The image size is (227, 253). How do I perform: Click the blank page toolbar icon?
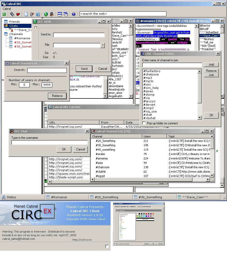(26, 14)
